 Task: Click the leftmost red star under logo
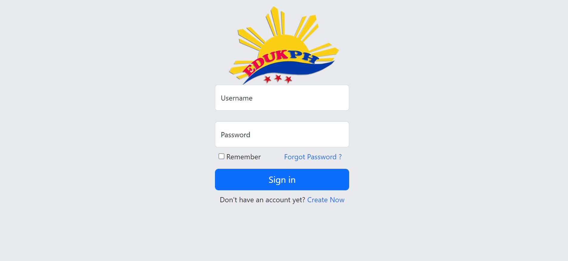pos(267,79)
